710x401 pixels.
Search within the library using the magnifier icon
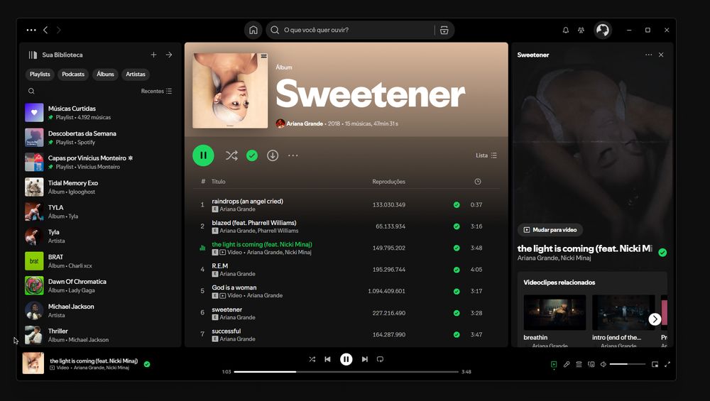pos(31,91)
